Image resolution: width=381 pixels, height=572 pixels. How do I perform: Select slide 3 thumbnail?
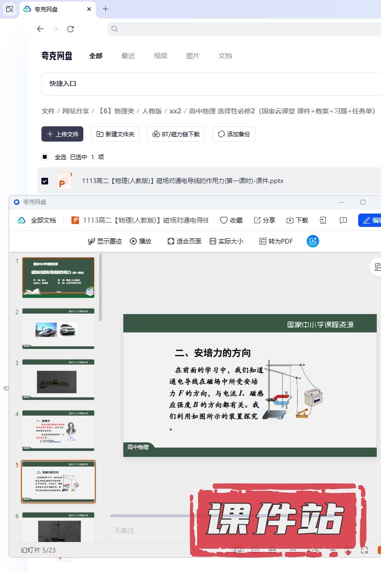click(x=58, y=379)
